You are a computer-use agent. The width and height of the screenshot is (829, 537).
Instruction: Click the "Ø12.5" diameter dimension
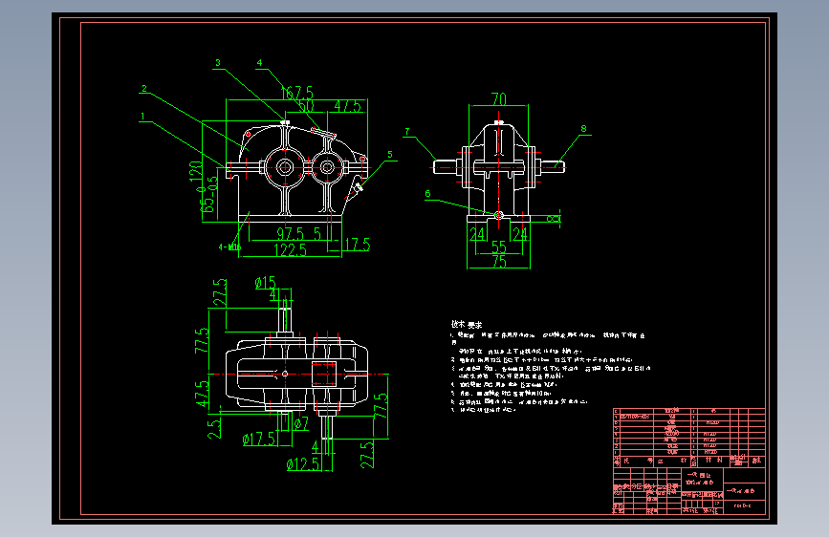[x=303, y=464]
